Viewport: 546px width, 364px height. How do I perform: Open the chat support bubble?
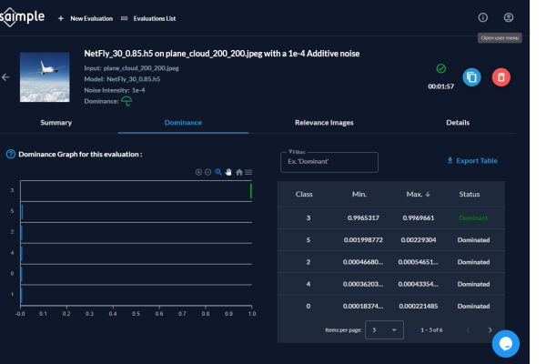coord(505,343)
